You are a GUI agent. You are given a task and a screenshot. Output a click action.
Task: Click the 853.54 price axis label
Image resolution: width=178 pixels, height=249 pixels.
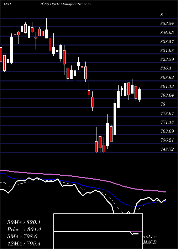pos(167,24)
